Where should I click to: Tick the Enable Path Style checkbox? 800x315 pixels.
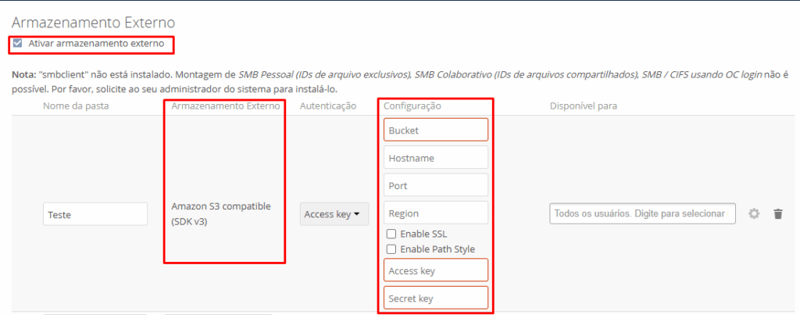391,249
